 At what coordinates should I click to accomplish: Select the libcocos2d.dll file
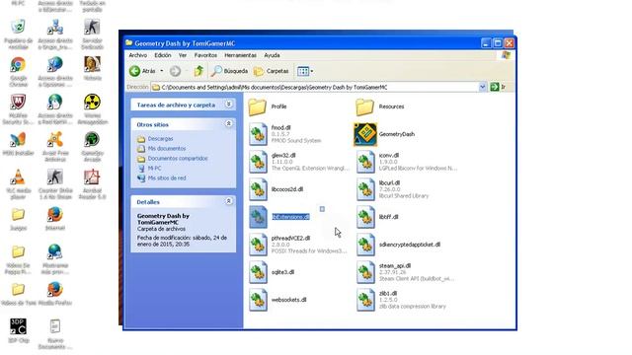click(x=276, y=189)
